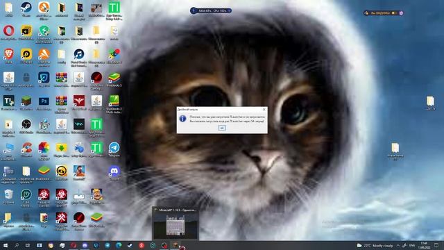Open the Telegram desktop shortcut
The width and height of the screenshot is (444, 250).
pyautogui.click(x=114, y=149)
